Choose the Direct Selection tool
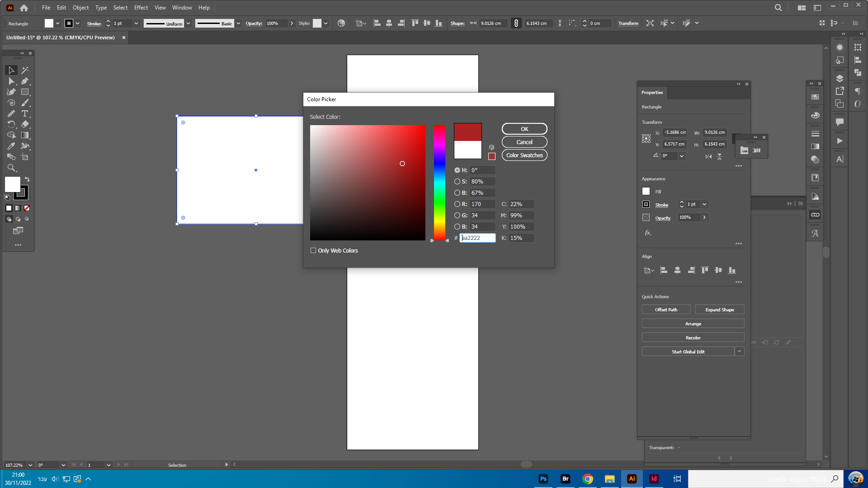The width and height of the screenshot is (868, 488). pos(11,81)
